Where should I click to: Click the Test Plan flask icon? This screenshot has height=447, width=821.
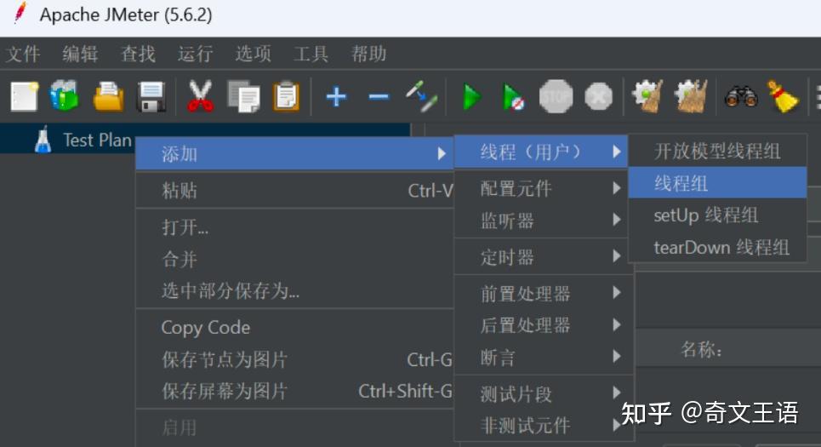[43, 140]
